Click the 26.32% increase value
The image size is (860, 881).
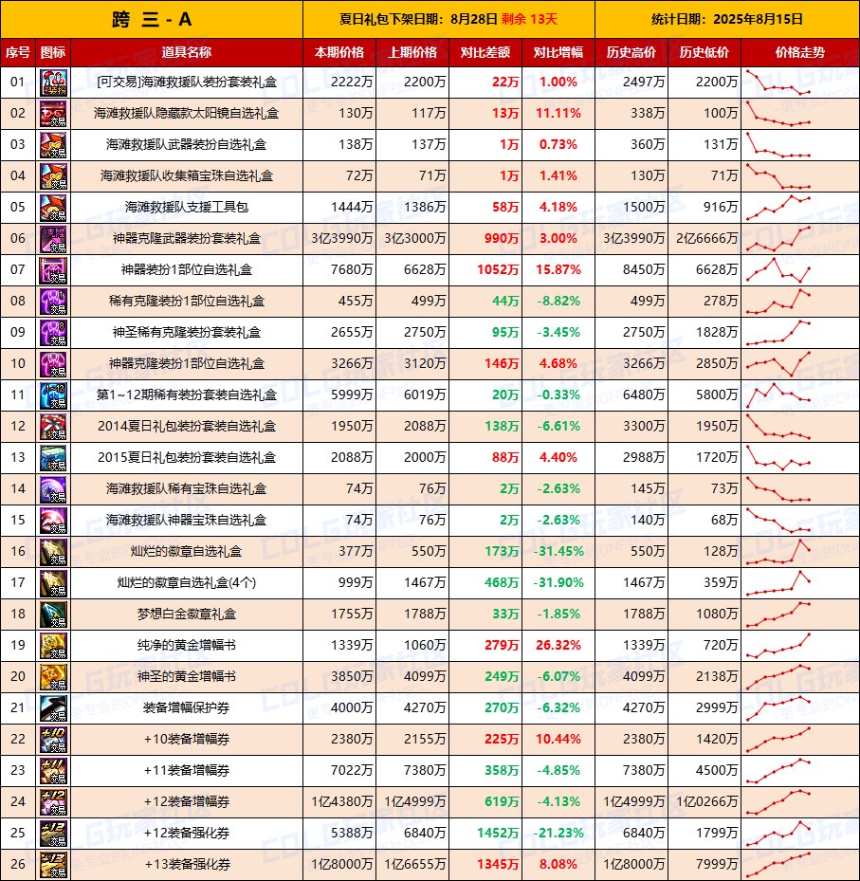click(x=558, y=645)
